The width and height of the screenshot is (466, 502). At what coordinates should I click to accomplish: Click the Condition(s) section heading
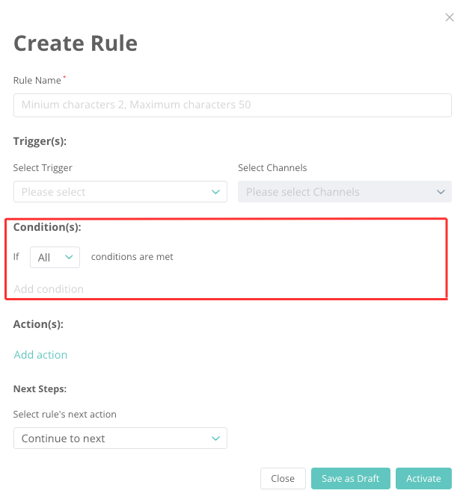click(x=47, y=227)
